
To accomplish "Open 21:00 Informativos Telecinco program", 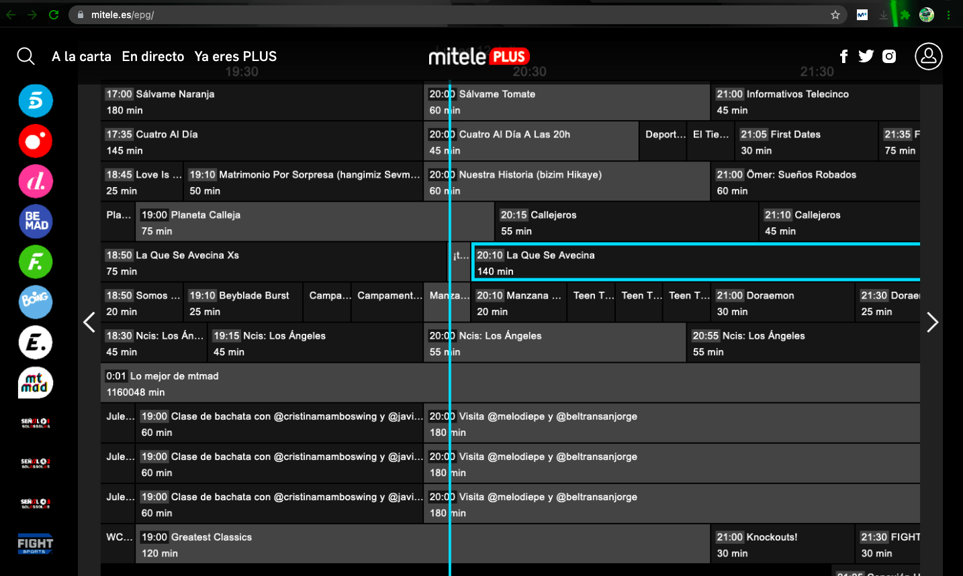I will click(814, 102).
